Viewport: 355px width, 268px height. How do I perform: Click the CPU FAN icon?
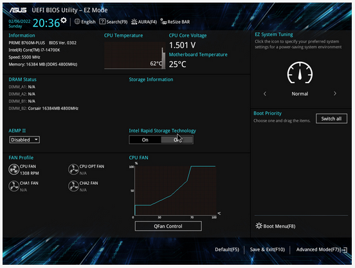tap(14, 169)
